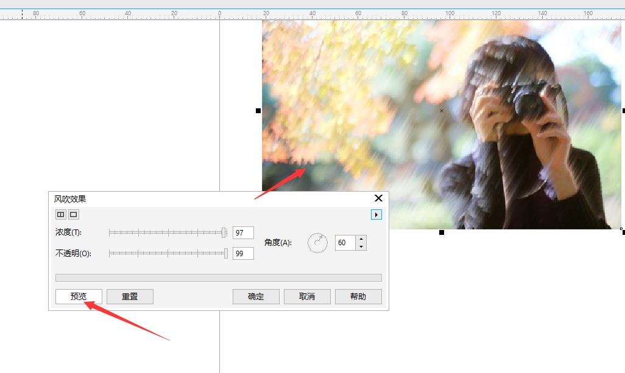Focus the 不透明 value field showing 99
The height and width of the screenshot is (373, 625).
pos(243,254)
